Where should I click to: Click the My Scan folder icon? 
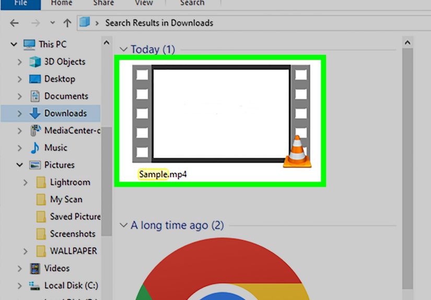pos(41,199)
